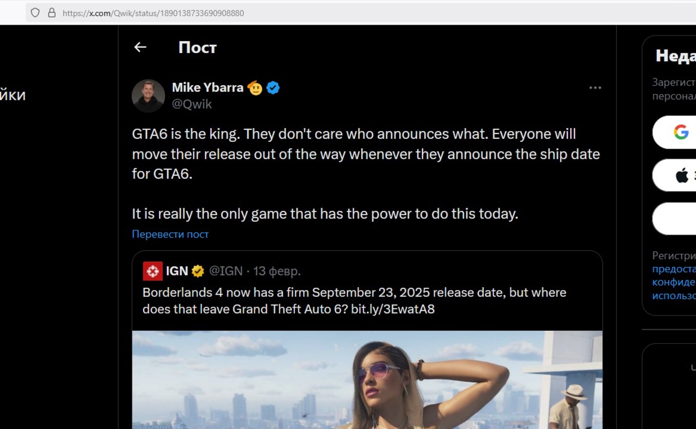
Task: Open the GTA 6 image in quoted post
Action: [367, 380]
